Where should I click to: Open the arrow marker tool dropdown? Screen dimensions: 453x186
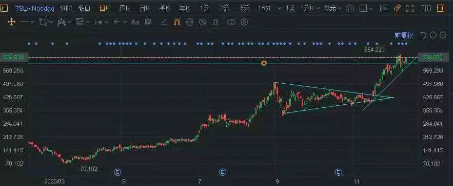point(120,22)
